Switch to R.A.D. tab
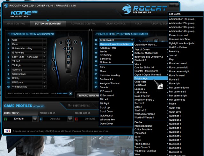This screenshot has width=204, height=156. tap(138, 24)
